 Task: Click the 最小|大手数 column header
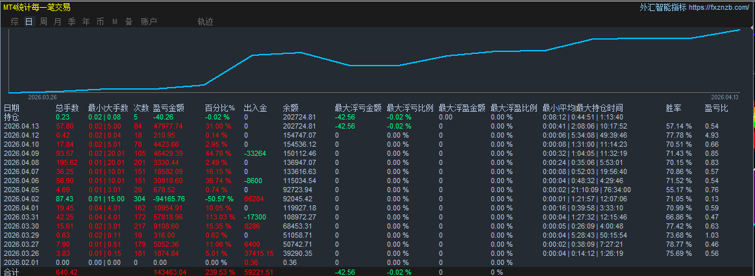click(x=108, y=108)
